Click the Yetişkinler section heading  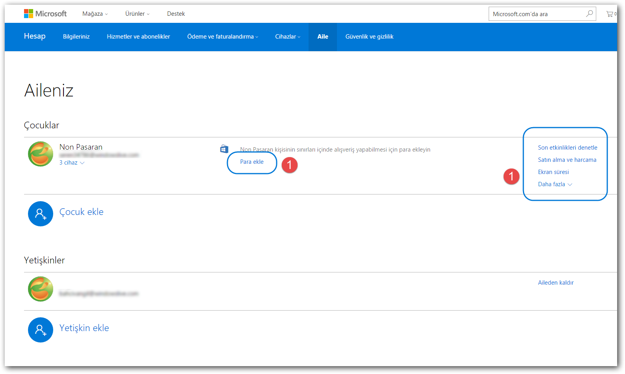click(44, 260)
